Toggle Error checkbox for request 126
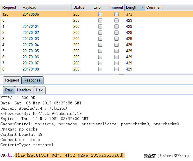This screenshot has height=161, width=193. [100, 14]
